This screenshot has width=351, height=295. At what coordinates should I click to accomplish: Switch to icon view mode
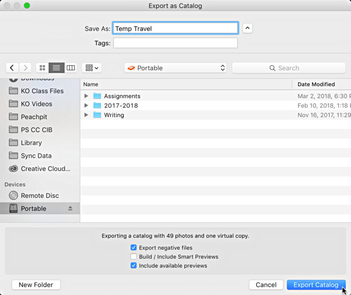[43, 68]
